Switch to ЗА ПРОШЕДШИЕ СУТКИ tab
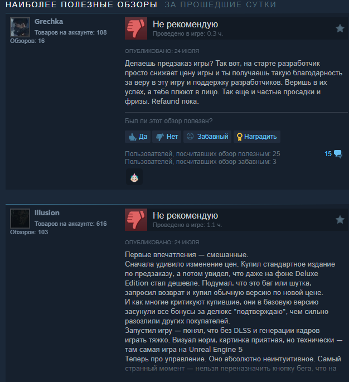 [220, 4]
